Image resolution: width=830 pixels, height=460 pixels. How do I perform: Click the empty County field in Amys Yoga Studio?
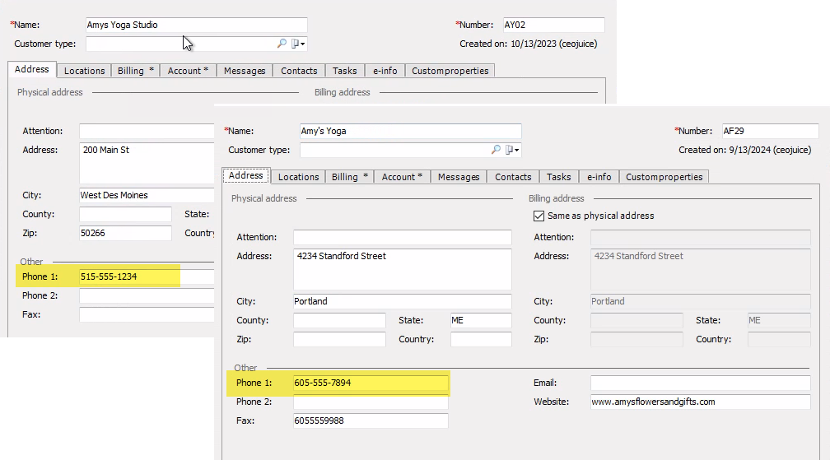point(125,214)
